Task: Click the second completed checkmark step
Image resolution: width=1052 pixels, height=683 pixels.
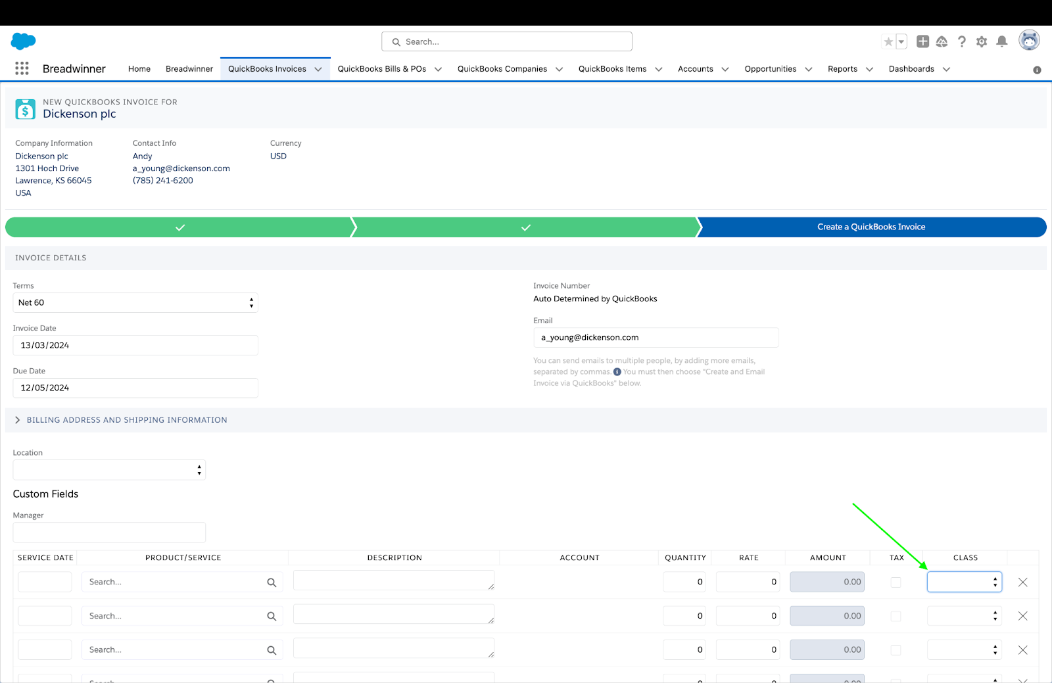Action: (526, 227)
